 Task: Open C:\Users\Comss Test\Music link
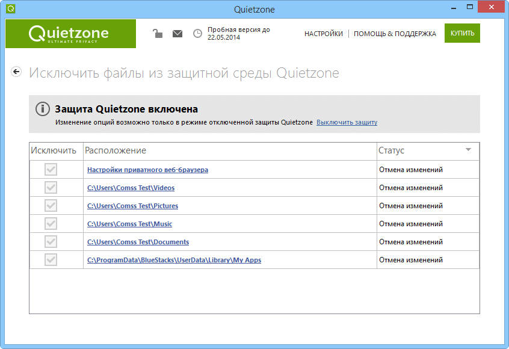pyautogui.click(x=130, y=224)
